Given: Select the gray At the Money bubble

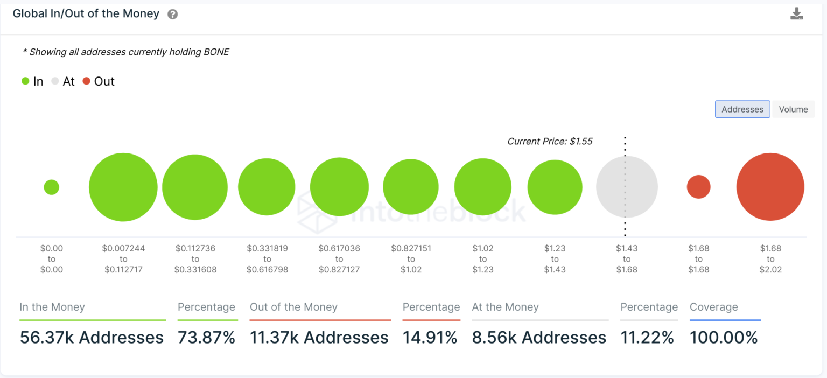Looking at the screenshot, I should point(627,187).
